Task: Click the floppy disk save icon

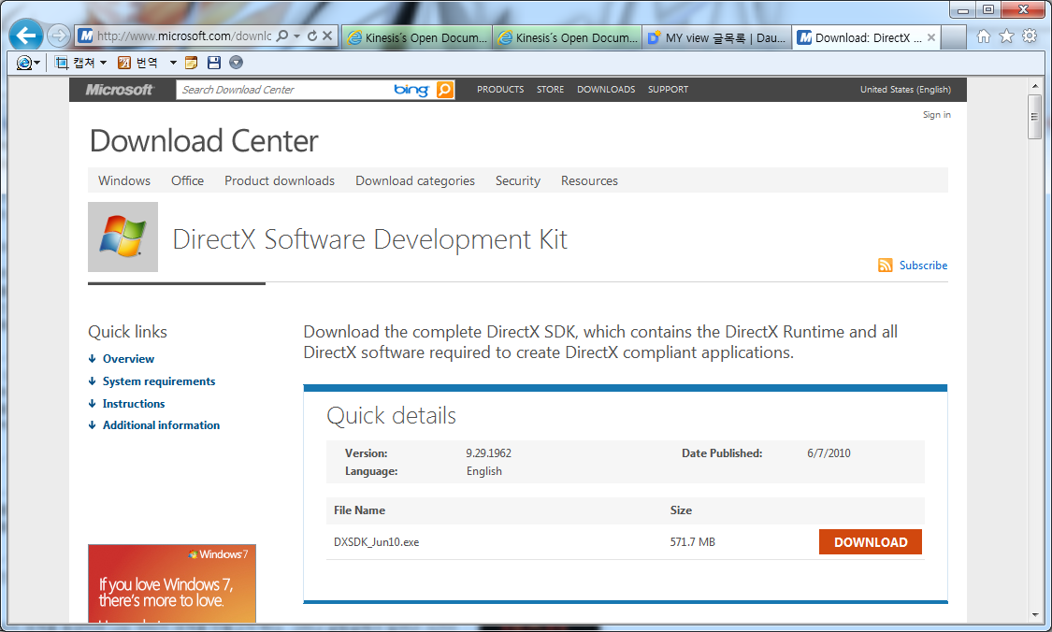Action: click(214, 63)
